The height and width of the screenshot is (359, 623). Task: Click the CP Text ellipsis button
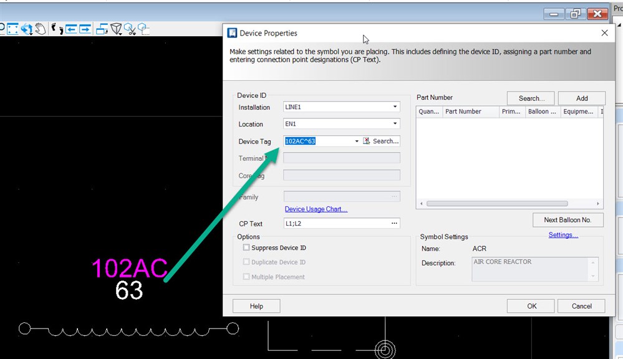(x=394, y=223)
